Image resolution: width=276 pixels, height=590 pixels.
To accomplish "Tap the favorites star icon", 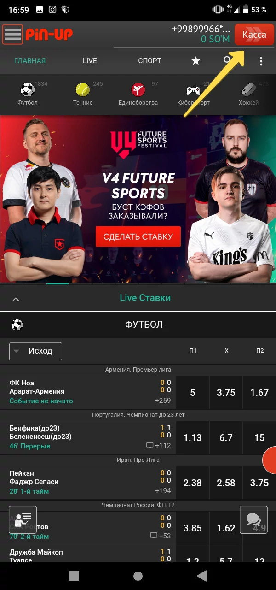I will pyautogui.click(x=196, y=61).
